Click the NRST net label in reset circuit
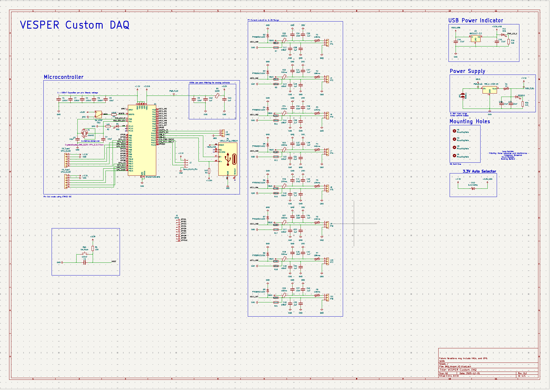This screenshot has width=550, height=390. point(114,261)
